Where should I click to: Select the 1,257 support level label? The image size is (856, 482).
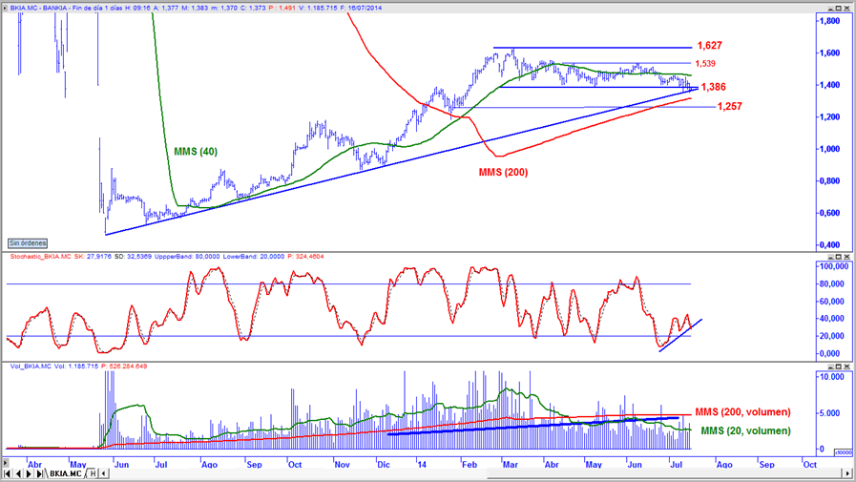pyautogui.click(x=730, y=107)
